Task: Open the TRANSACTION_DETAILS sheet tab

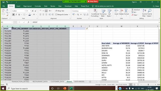Action: click(x=20, y=82)
